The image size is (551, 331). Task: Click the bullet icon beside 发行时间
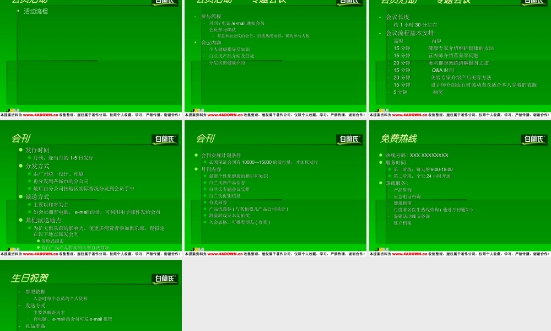coord(21,150)
